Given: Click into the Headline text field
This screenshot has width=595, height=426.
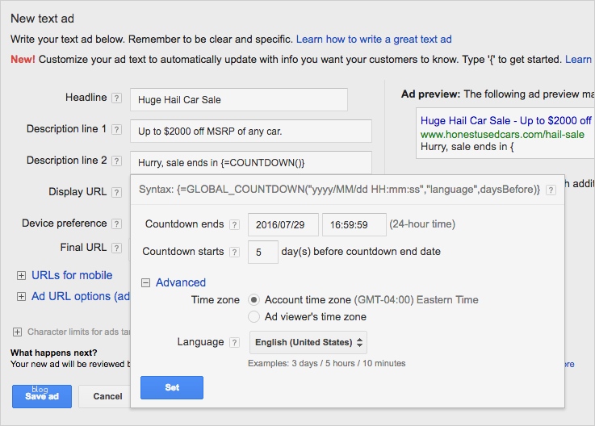Looking at the screenshot, I should [x=238, y=99].
